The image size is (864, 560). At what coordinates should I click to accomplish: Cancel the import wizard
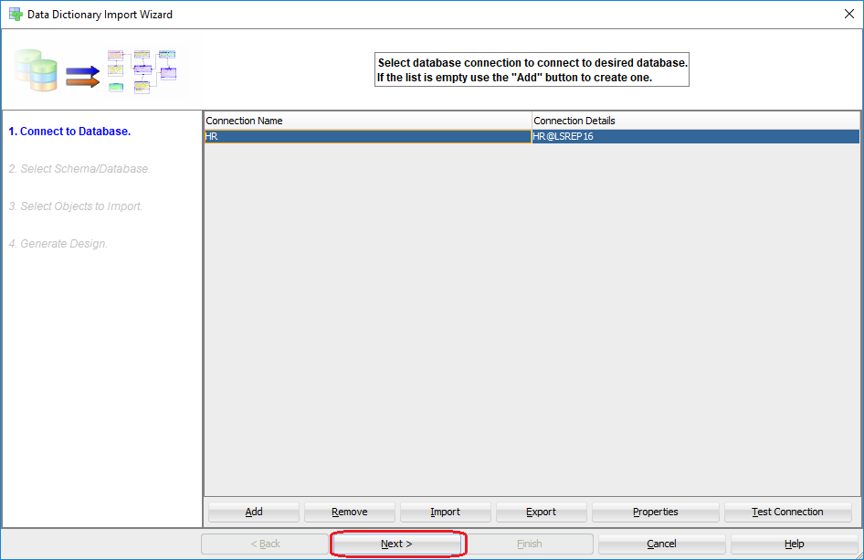(661, 544)
